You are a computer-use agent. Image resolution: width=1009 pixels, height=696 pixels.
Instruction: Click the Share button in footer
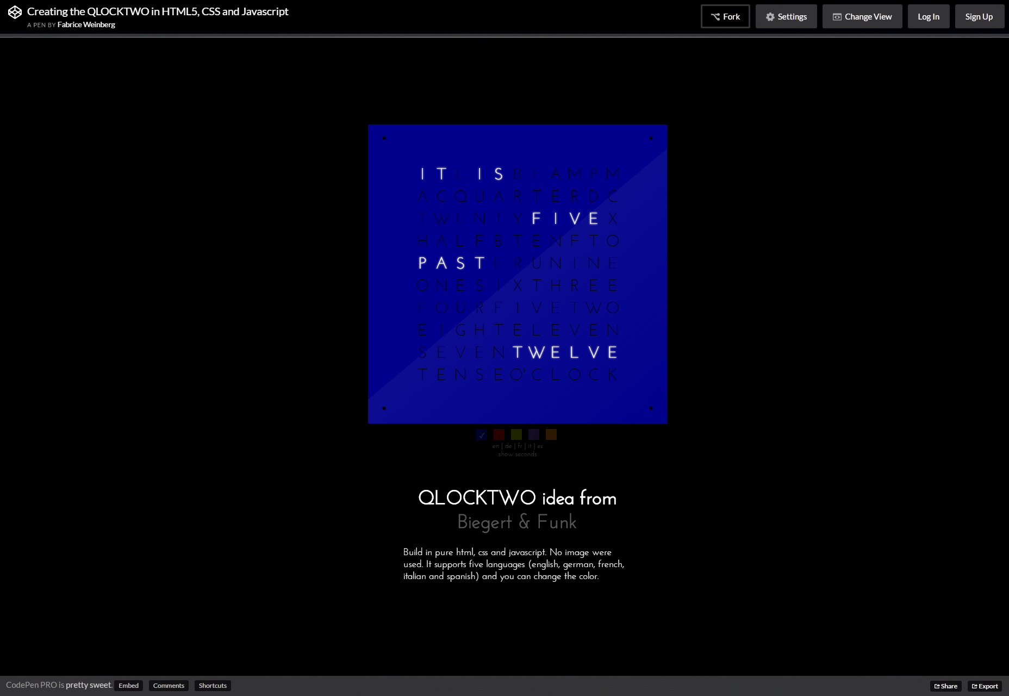945,686
